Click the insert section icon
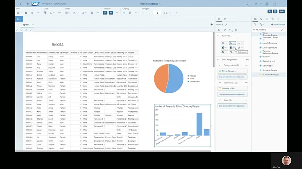Viewport: 302px width, 169px height. click(92, 13)
